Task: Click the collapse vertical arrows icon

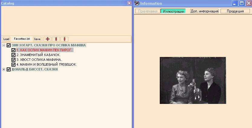Action: click(64, 39)
